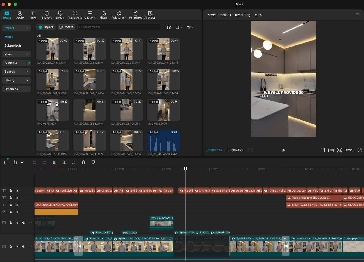This screenshot has height=262, width=364.
Task: Click the undo arrow in timeline toolbar
Action: click(35, 162)
